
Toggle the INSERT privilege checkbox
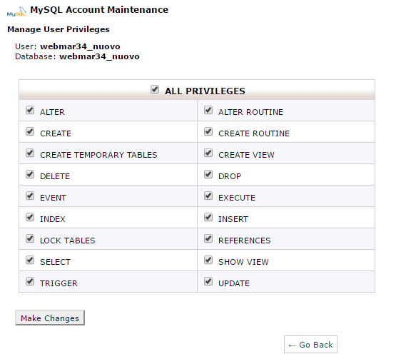(208, 217)
